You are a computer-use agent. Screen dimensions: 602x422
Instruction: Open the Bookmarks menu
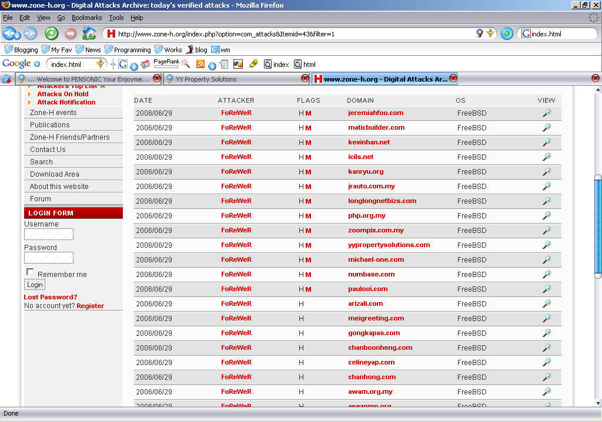point(87,18)
